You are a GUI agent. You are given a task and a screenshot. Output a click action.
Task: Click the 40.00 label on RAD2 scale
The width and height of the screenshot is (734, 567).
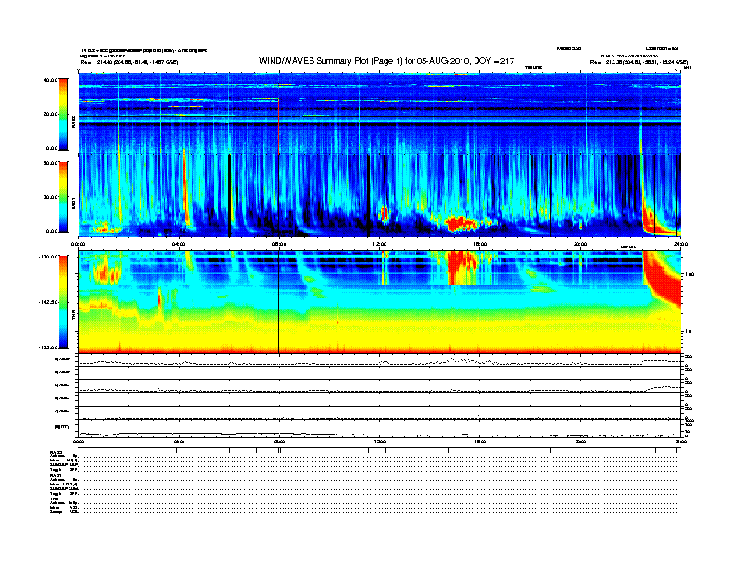tap(50, 80)
